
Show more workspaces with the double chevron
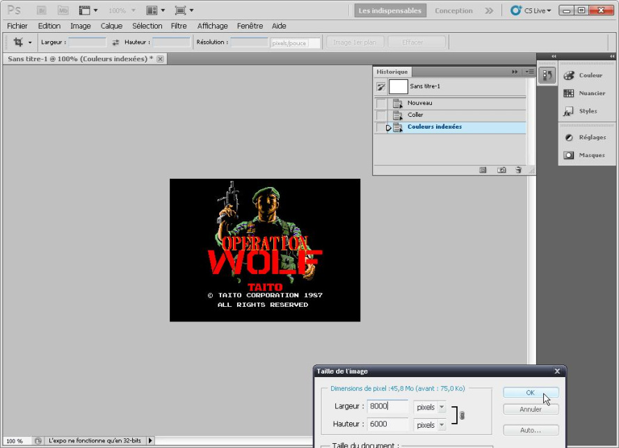click(x=489, y=10)
